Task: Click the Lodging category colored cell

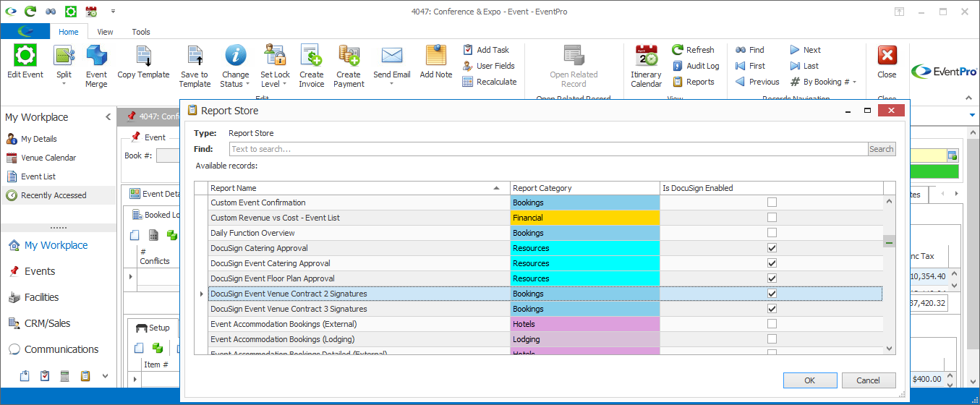Action: coord(584,339)
